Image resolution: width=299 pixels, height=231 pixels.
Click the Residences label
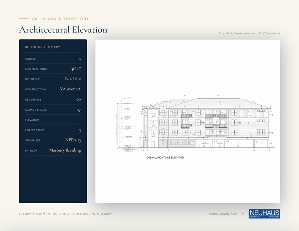pos(33,99)
